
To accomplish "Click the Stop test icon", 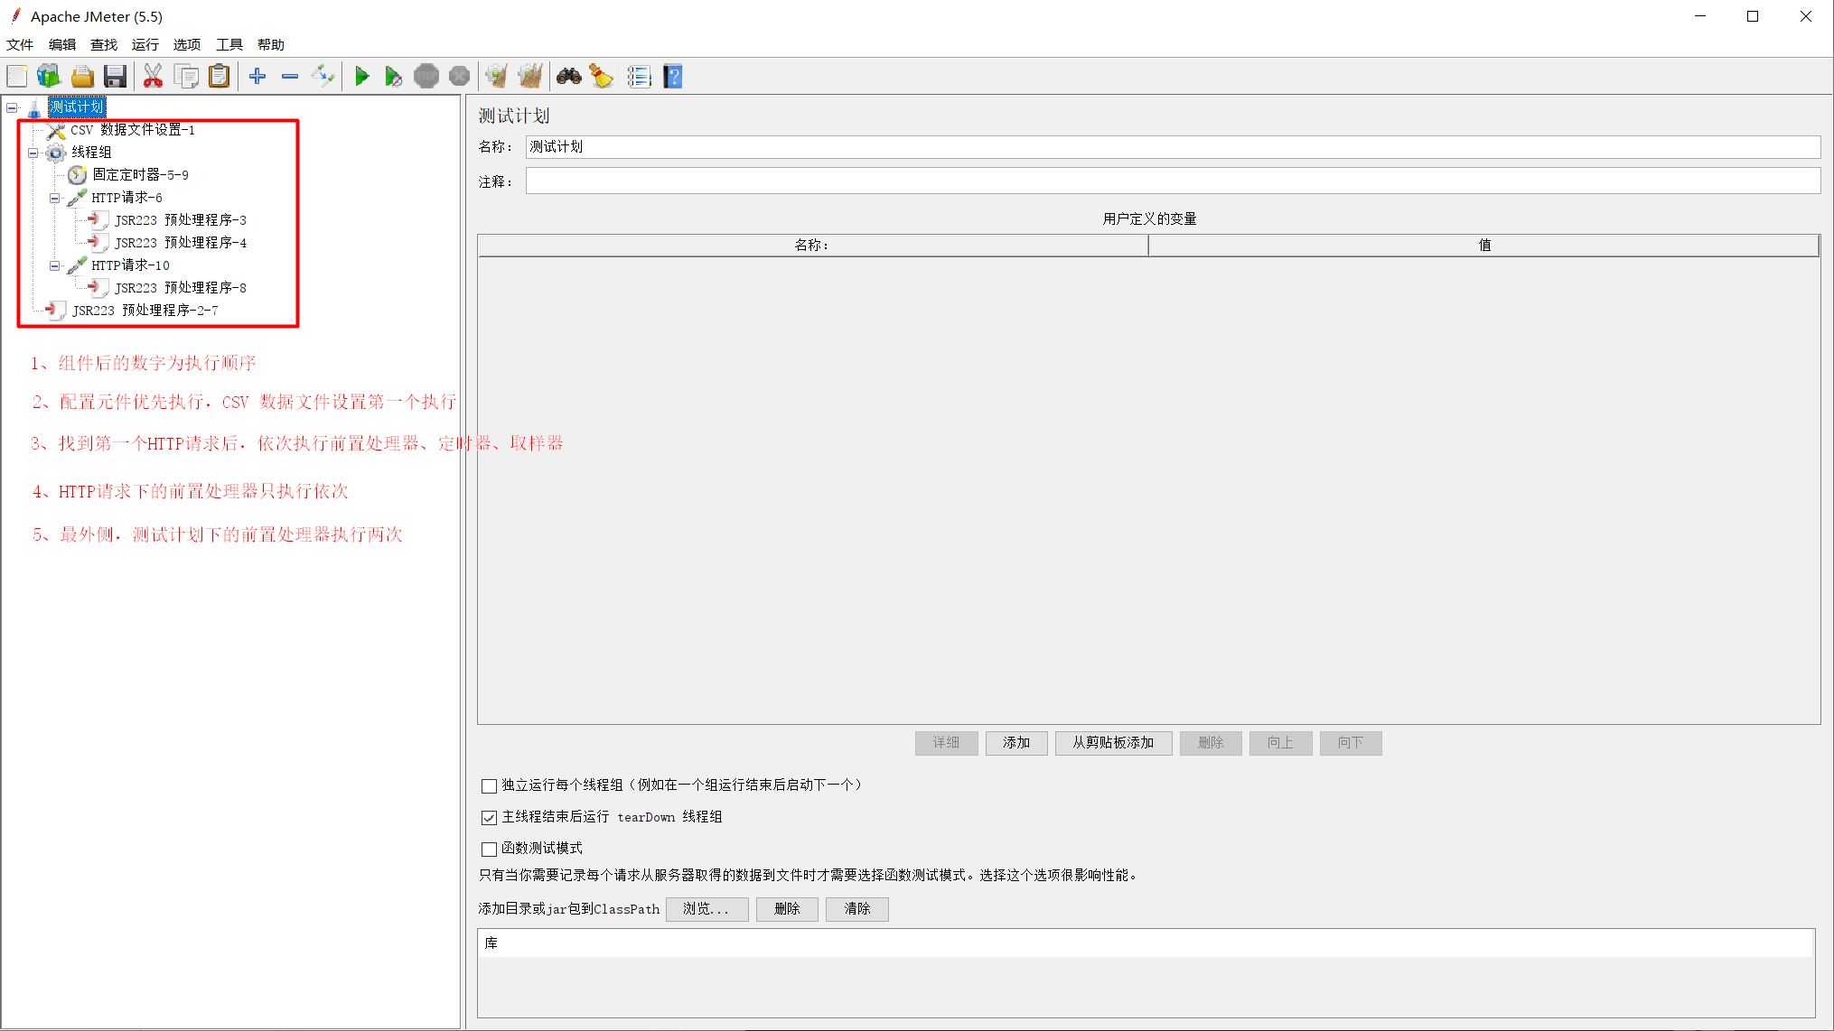I will 426,77.
